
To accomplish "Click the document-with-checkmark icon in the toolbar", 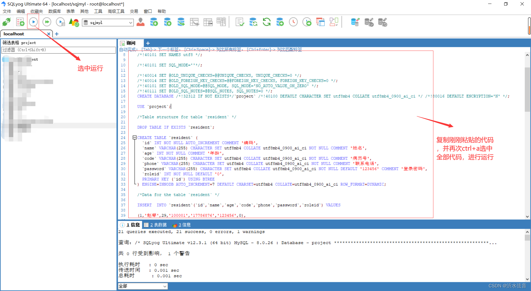I will (240, 22).
